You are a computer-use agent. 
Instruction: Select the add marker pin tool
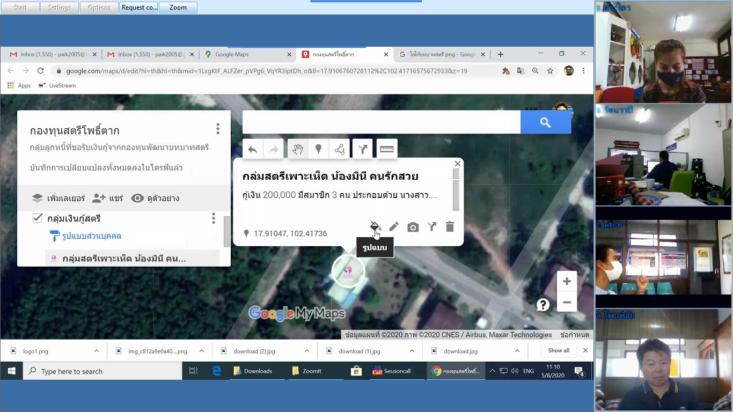point(318,150)
